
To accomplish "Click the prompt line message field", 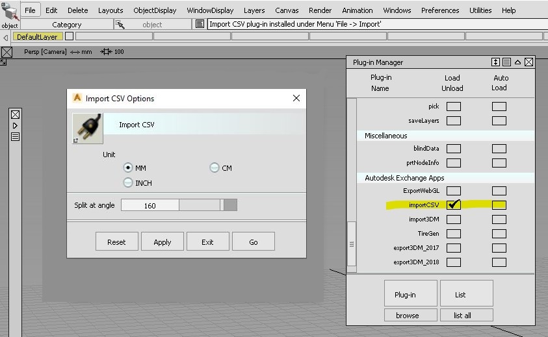I will pyautogui.click(x=378, y=24).
